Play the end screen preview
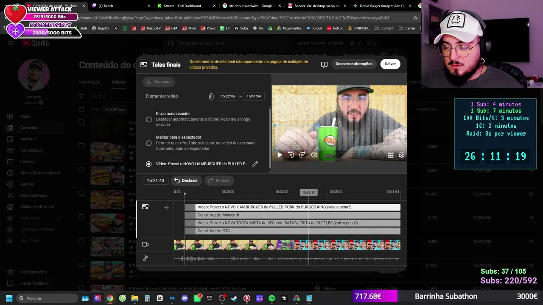 point(280,155)
